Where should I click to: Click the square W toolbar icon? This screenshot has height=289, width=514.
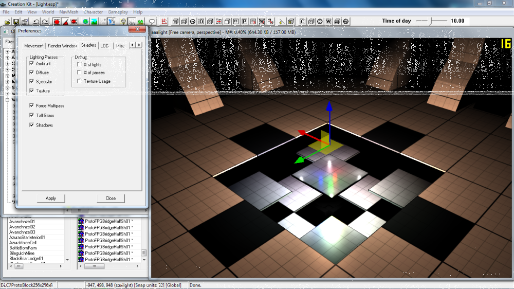pos(328,22)
